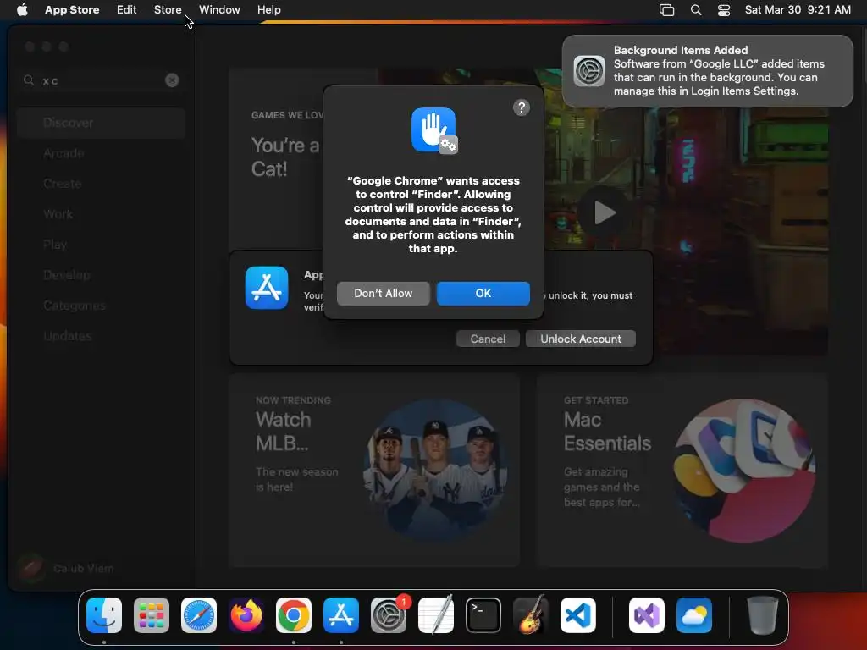Open the Window menu
The height and width of the screenshot is (650, 867).
[219, 9]
